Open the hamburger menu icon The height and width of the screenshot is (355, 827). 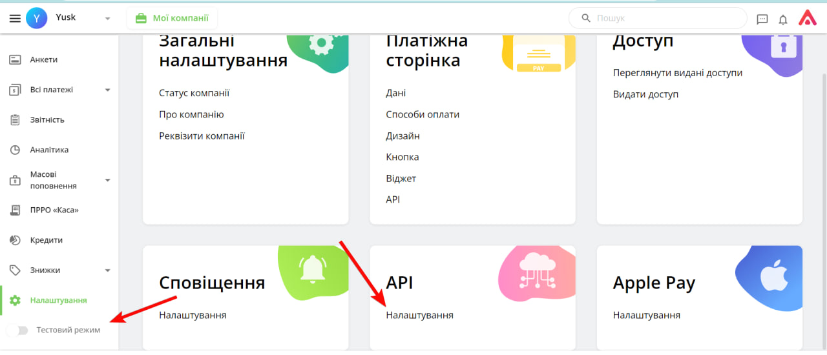point(15,19)
